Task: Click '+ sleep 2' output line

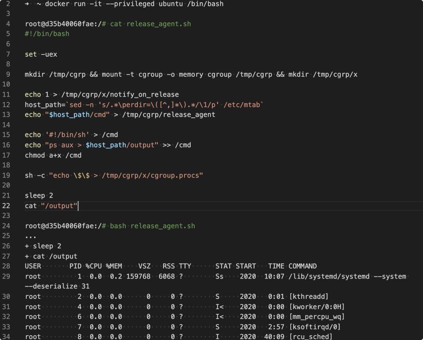Action: click(43, 246)
